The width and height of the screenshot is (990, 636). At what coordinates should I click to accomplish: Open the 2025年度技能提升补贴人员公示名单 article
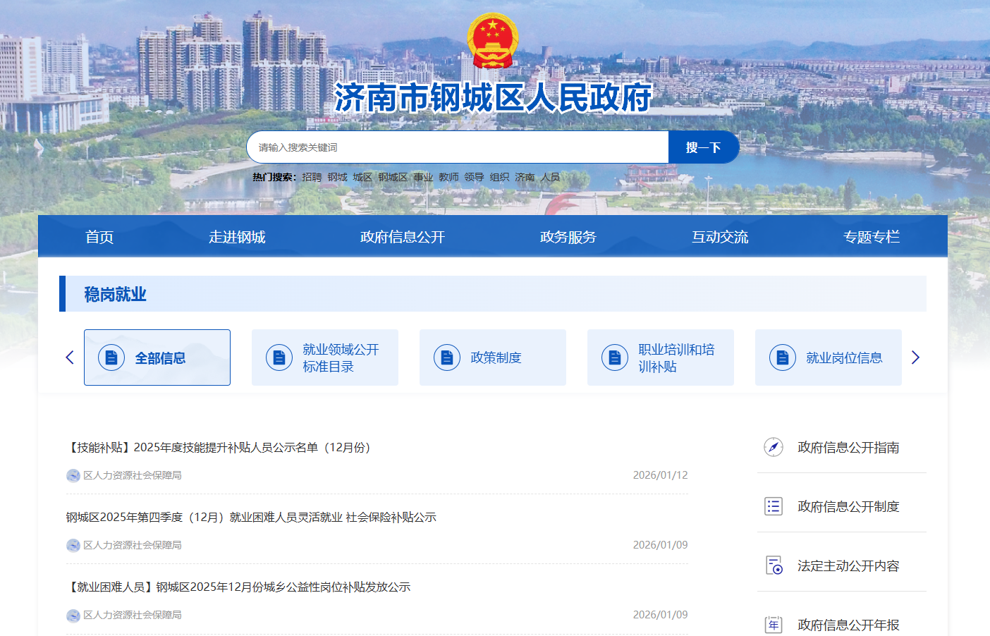pyautogui.click(x=220, y=448)
